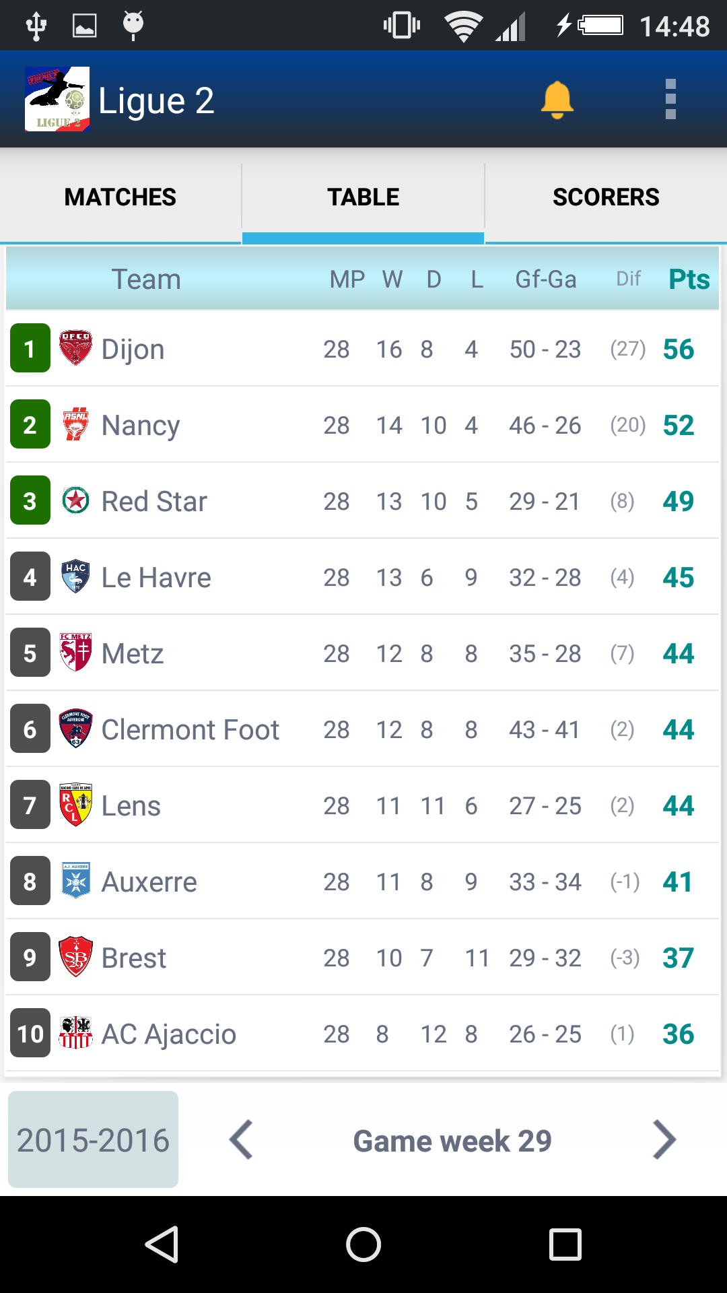
Task: Select the Dijon club crest
Action: point(76,349)
